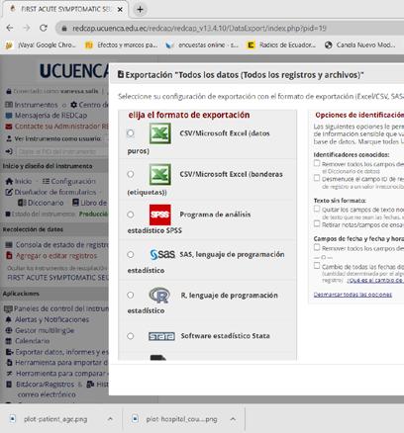Screen dimensions: 404x433
Task: Close the FIRST ACUTE SYMPTOMATIC tab
Action: [x=120, y=10]
